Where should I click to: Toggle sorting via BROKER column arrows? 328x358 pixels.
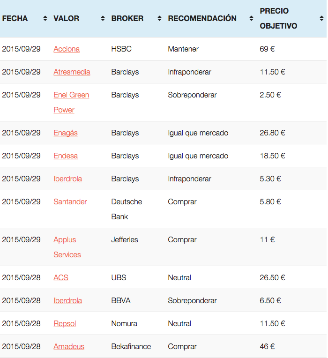tap(160, 18)
